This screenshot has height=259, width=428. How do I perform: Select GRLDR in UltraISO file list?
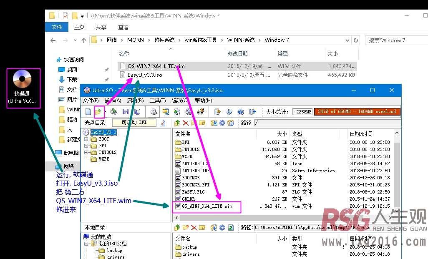coord(188,199)
